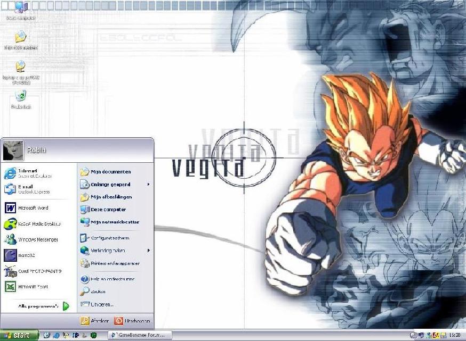
Task: Click the green icon in the Quick Launch bar
Action: coord(94,335)
